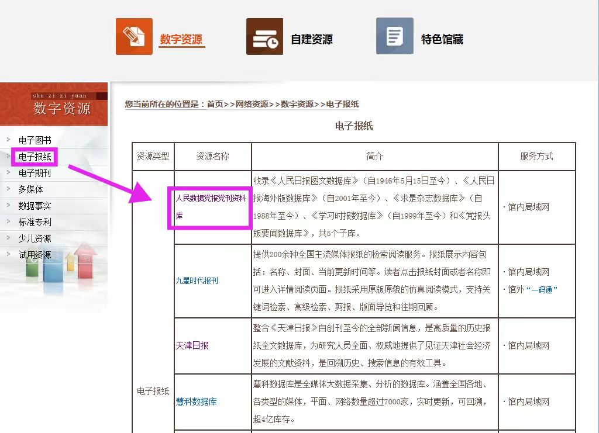Click the brown 自建资源 icon
Image resolution: width=599 pixels, height=433 pixels.
click(x=264, y=37)
